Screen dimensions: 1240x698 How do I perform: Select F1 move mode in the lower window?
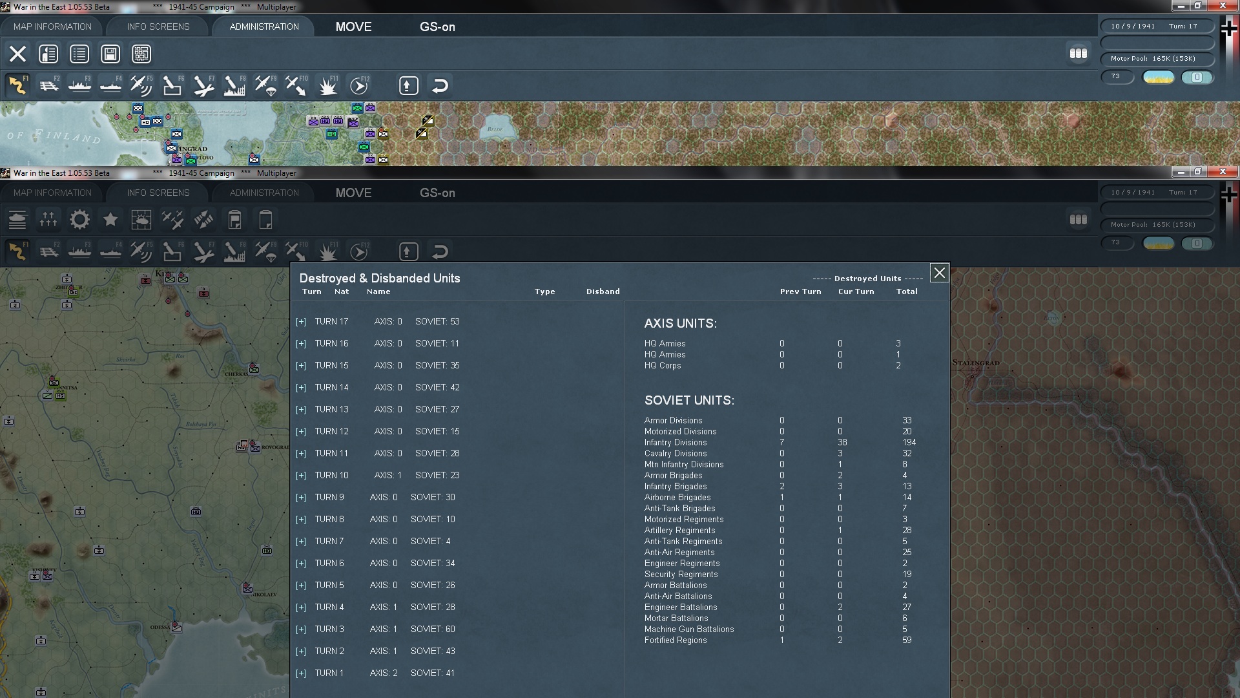18,251
